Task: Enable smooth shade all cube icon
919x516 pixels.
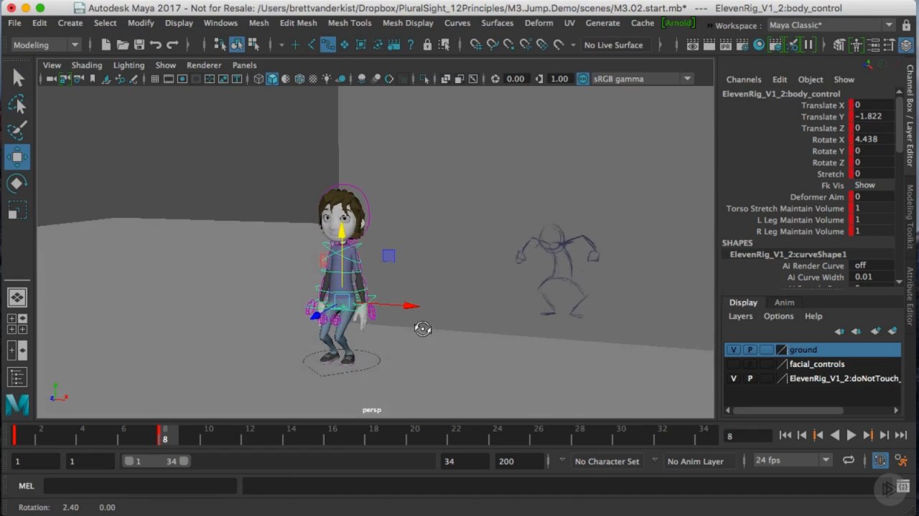Action: (x=272, y=79)
